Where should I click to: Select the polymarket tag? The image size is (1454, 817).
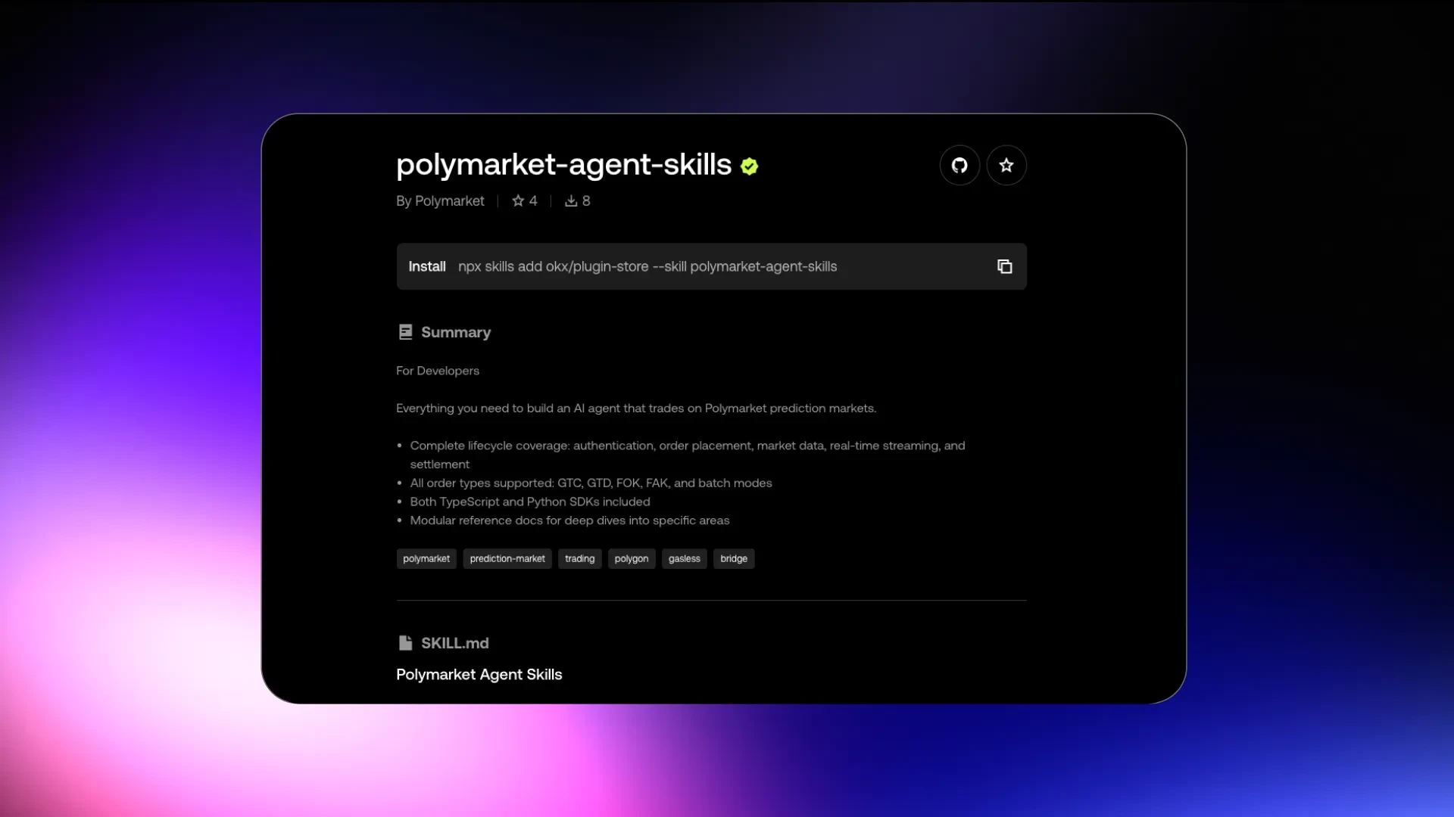tap(426, 558)
